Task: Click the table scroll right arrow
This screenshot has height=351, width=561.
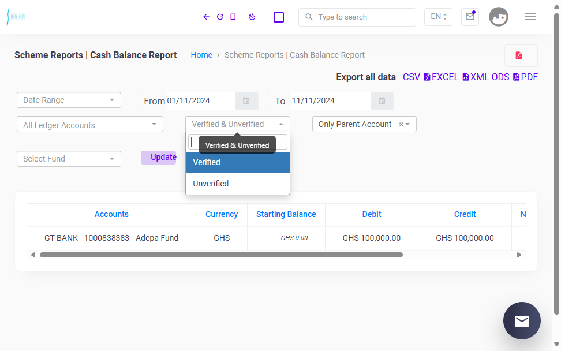Action: (519, 255)
